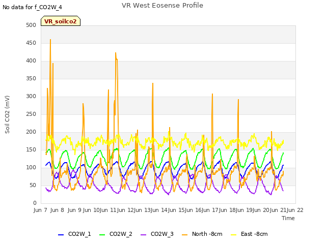Click the green CO2W_2 legend swatch
The image size is (326, 244).
click(102, 235)
